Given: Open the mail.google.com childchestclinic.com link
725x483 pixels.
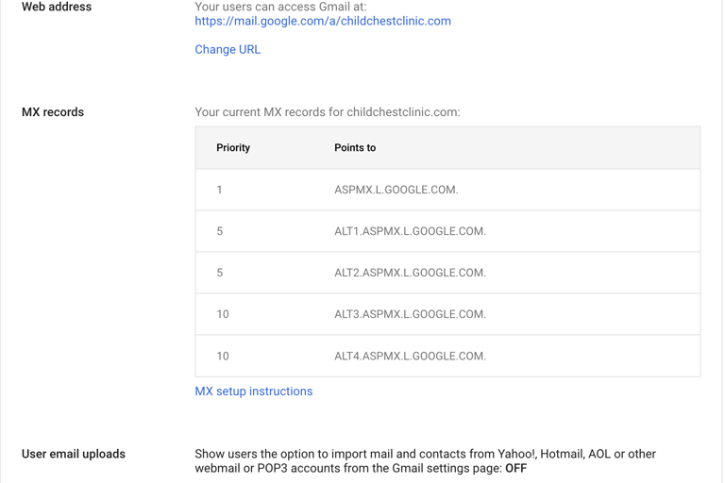Looking at the screenshot, I should point(323,21).
